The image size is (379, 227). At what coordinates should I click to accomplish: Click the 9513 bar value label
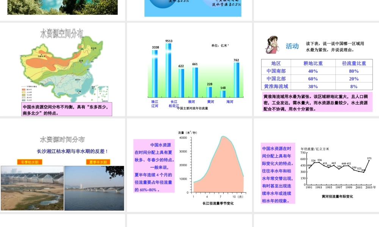click(x=169, y=41)
